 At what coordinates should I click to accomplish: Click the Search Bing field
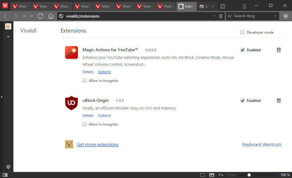253,16
